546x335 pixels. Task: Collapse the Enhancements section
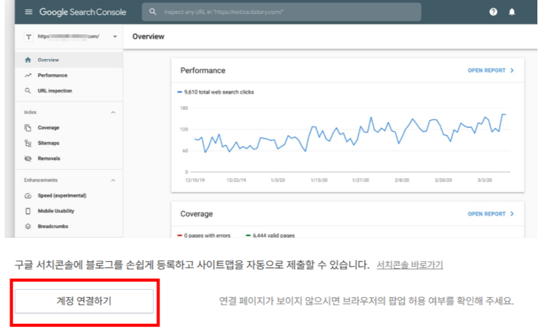tap(113, 180)
